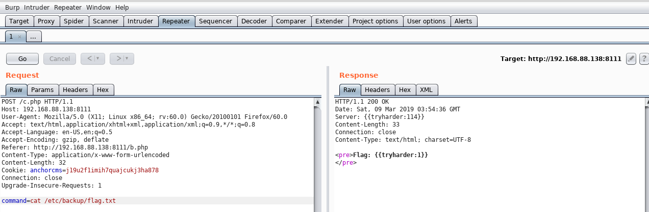This screenshot has height=212, width=649.
Task: Open the Help menu
Action: 122,8
